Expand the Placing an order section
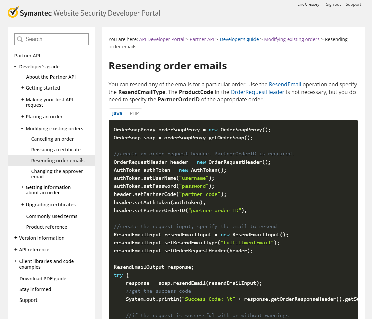Image resolution: width=372 pixels, height=319 pixels. (23, 116)
